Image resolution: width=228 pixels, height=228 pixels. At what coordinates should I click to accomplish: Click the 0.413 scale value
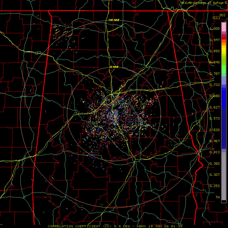[x=215, y=152]
